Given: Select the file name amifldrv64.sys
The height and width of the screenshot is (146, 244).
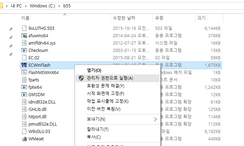Looking at the screenshot, I should tap(42, 43).
